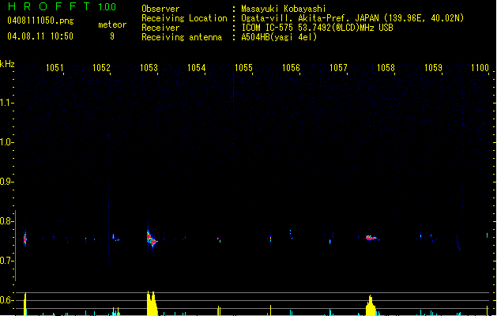Click the 'Receiving Location' label
This screenshot has height=316, width=497.
[184, 18]
